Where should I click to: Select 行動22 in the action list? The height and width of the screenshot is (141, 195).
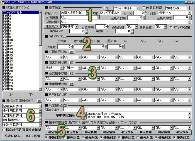(x=21, y=77)
